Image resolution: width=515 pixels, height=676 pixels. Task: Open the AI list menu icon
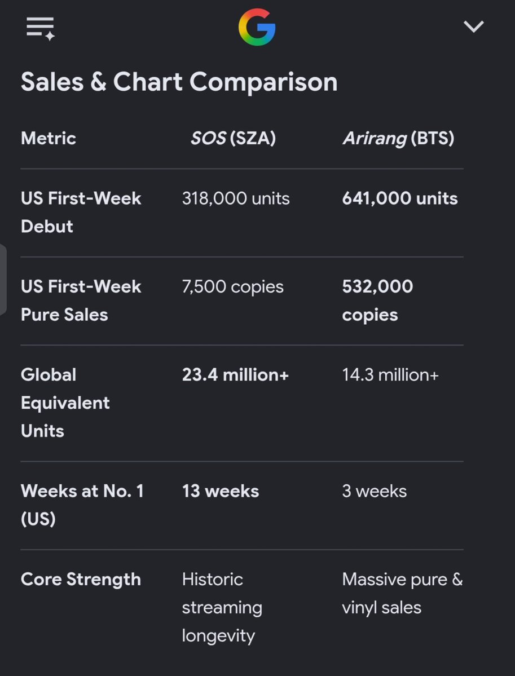click(41, 29)
